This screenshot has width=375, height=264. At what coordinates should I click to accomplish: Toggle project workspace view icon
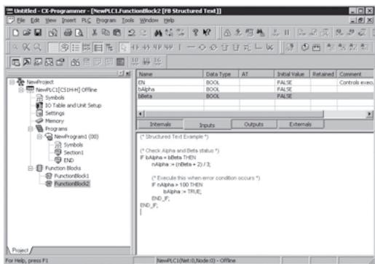[16, 62]
